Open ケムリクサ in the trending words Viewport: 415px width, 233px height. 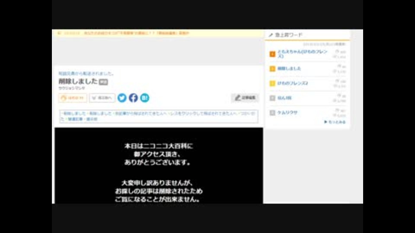pos(287,113)
